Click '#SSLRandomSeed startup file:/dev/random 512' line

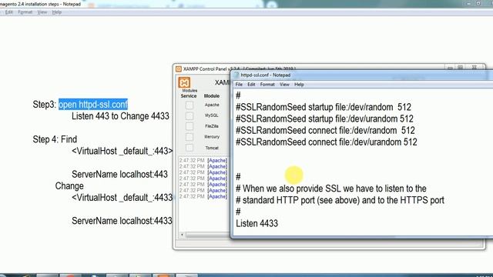click(x=324, y=107)
